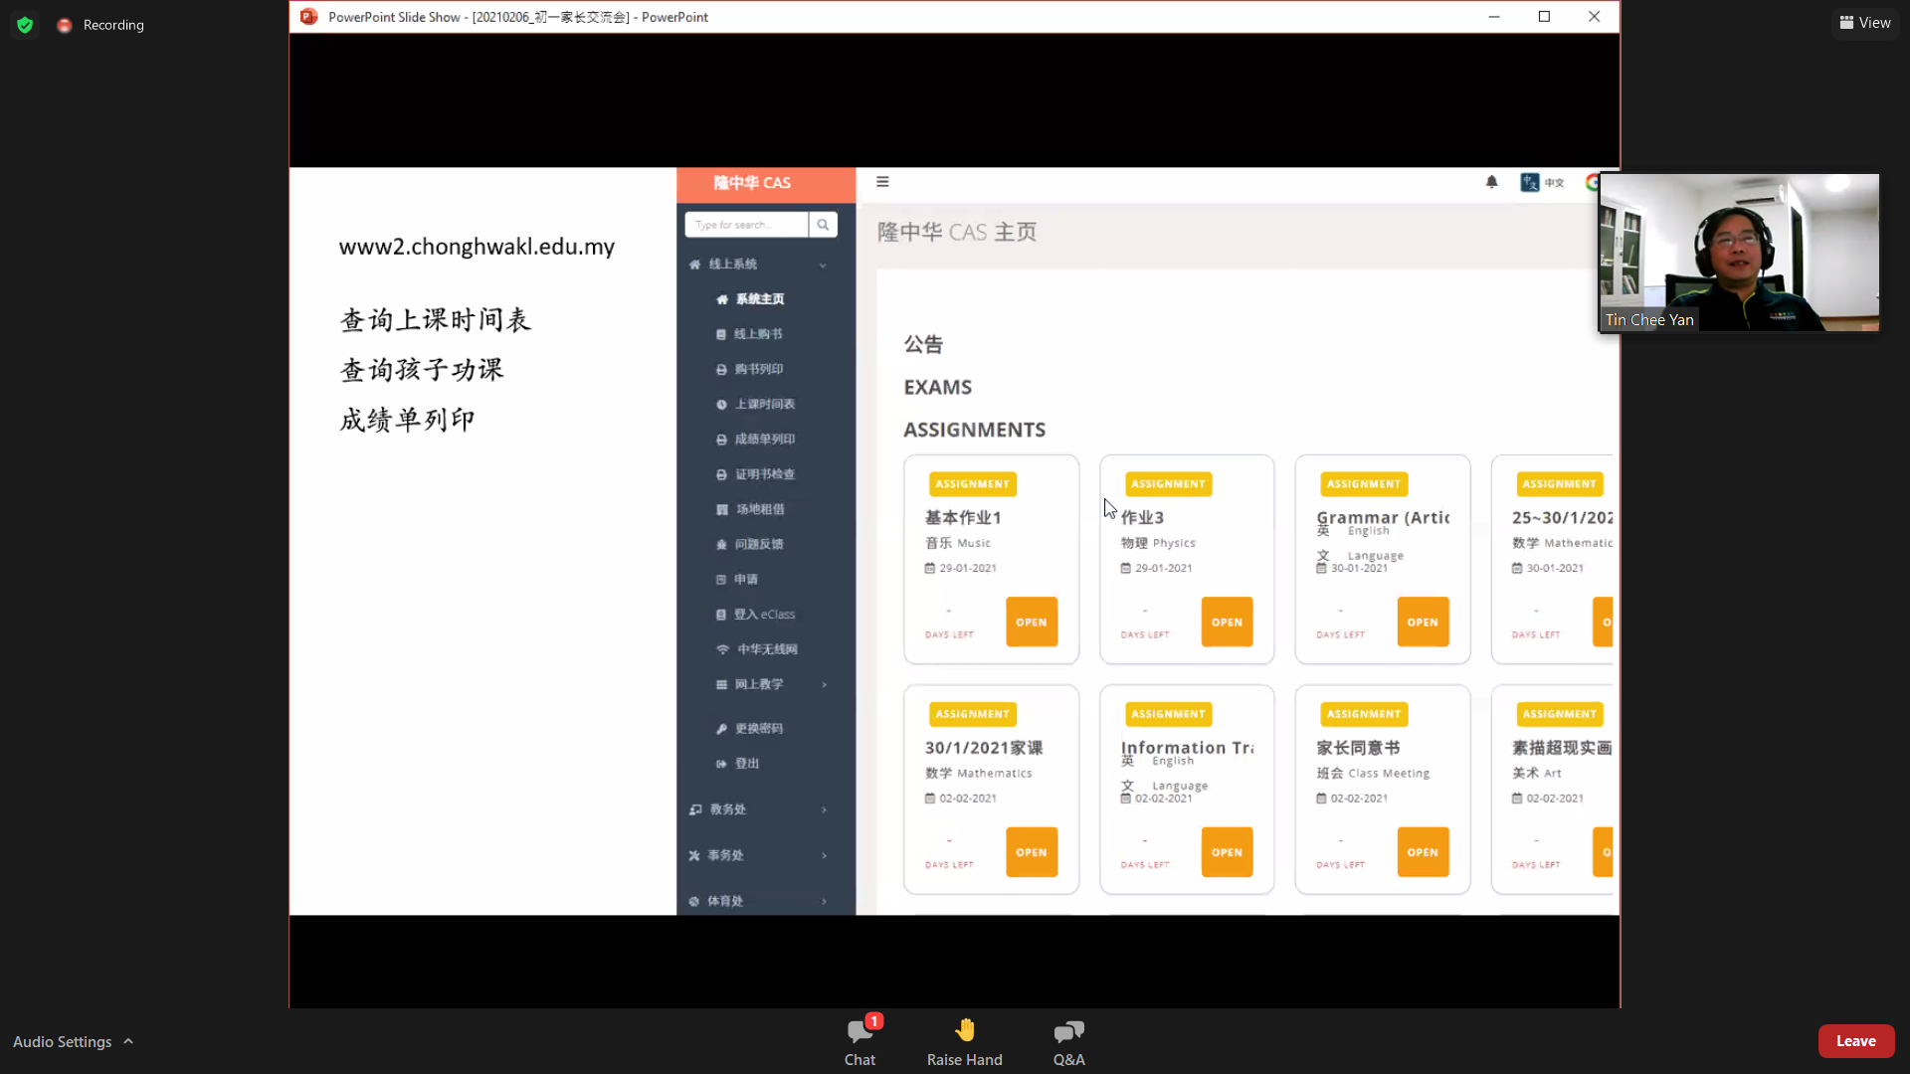Click EXAMS heading
Viewport: 1910px width, 1074px height.
click(x=937, y=387)
